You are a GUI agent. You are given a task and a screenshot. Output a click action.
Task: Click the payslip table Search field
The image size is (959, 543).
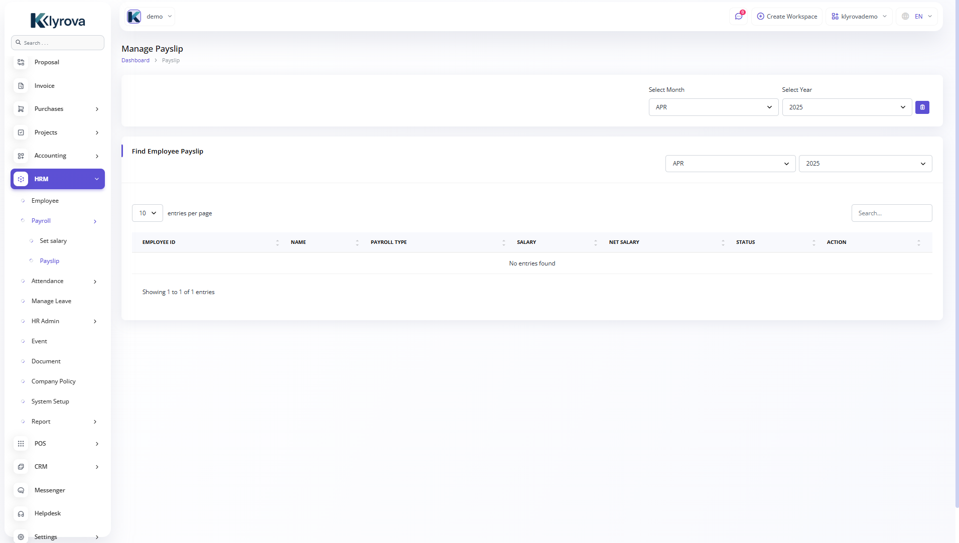pyautogui.click(x=891, y=213)
